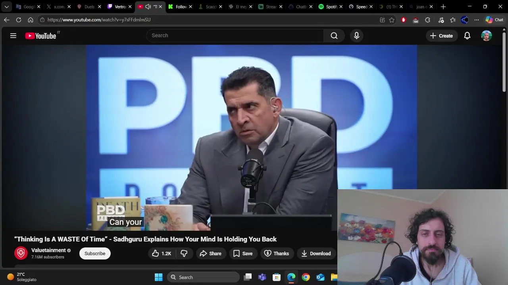Focus the YouTube search field
Screen dimensions: 508x285
point(235,36)
